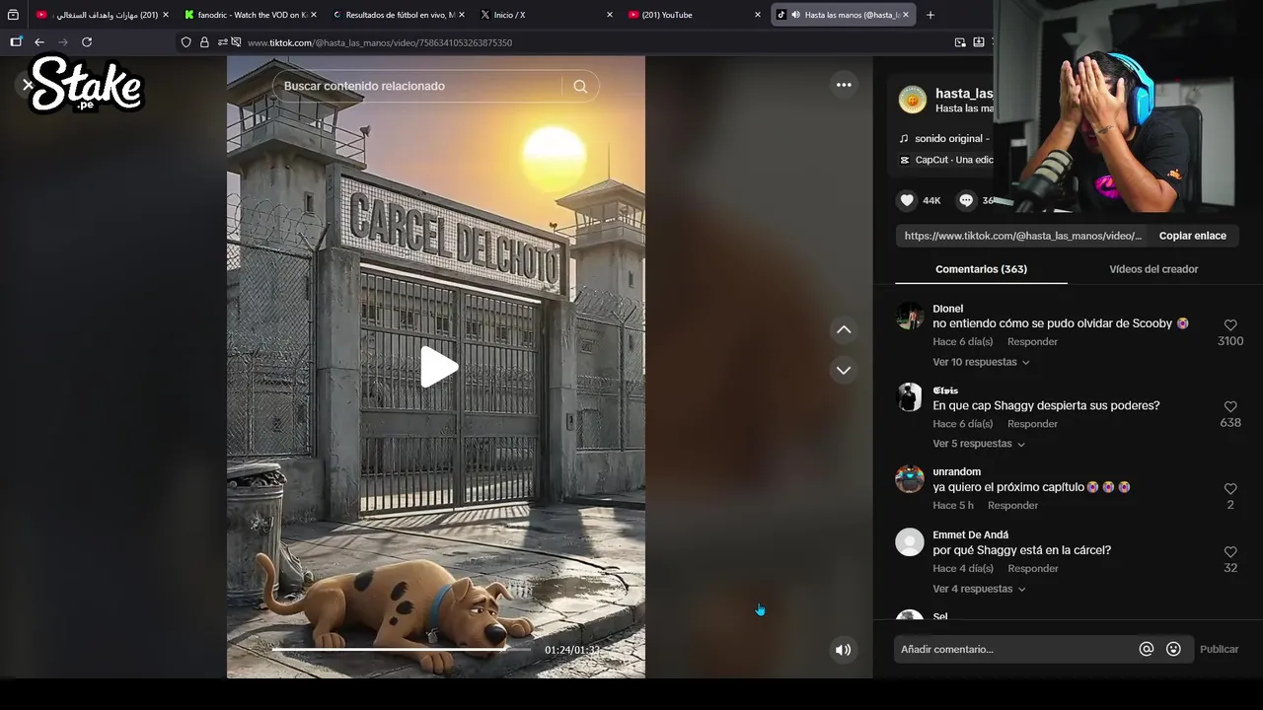Open the three-dot more options menu

844,85
